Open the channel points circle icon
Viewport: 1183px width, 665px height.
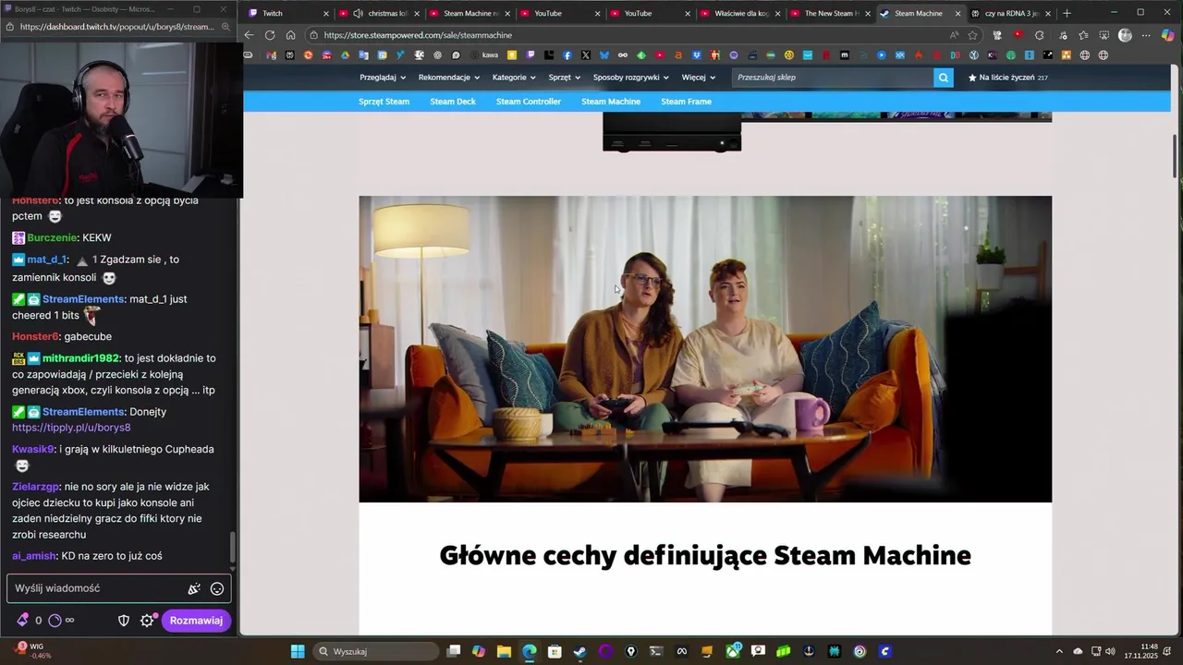[x=55, y=621]
